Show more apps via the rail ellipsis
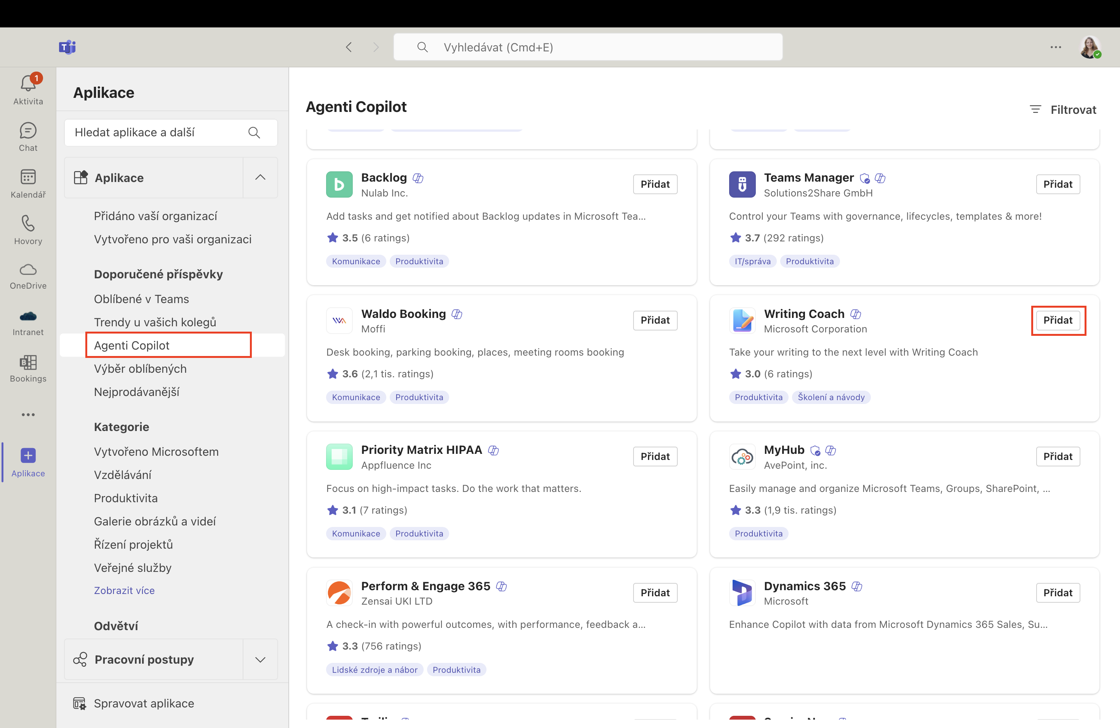1120x728 pixels. (x=28, y=414)
